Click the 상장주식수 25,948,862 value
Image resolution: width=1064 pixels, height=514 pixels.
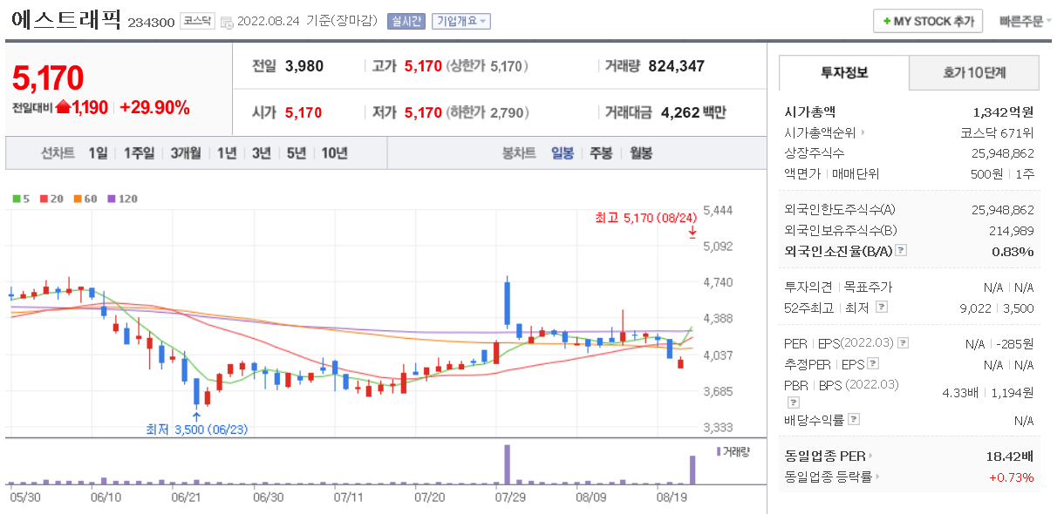[x=1003, y=152]
